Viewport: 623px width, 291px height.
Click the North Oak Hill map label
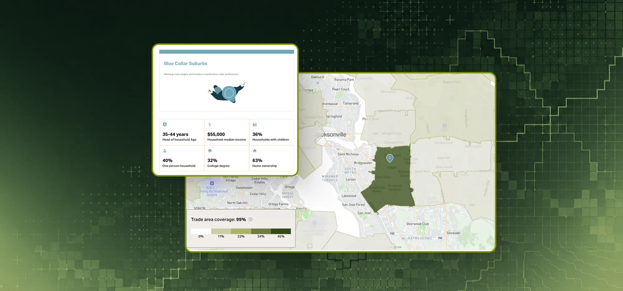(237, 203)
